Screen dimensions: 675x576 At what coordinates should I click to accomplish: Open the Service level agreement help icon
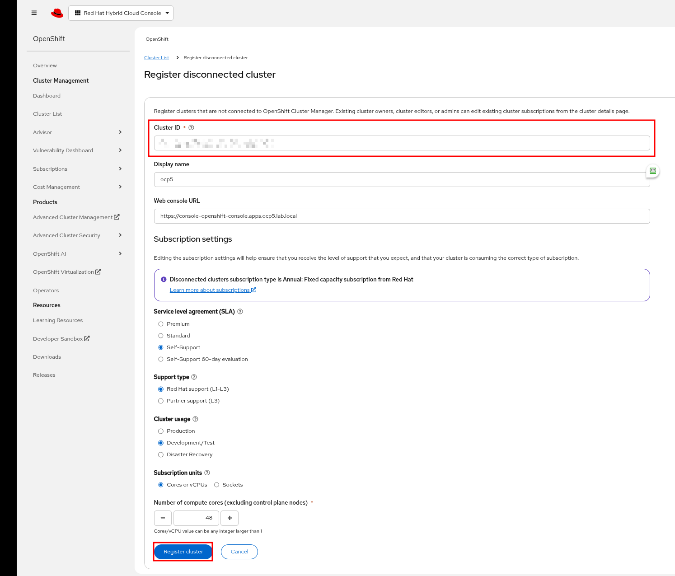(240, 312)
